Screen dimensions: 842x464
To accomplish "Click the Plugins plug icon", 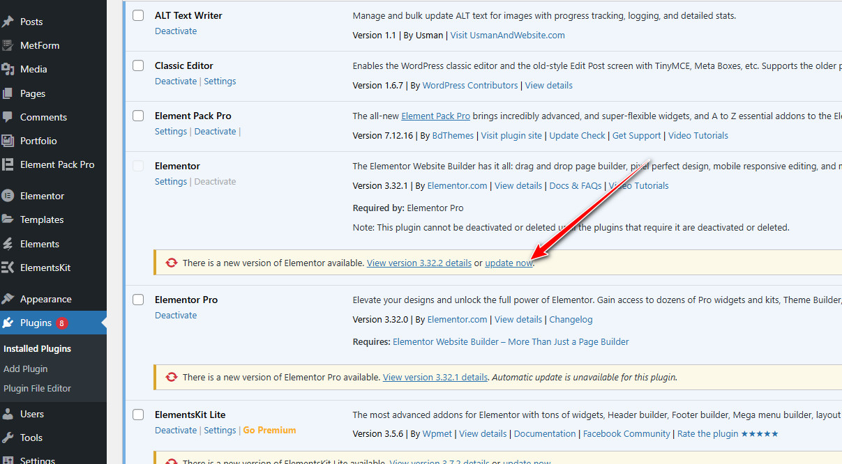I will click(8, 323).
